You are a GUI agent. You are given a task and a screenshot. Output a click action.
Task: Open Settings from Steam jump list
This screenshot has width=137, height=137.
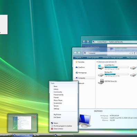tap(56, 109)
